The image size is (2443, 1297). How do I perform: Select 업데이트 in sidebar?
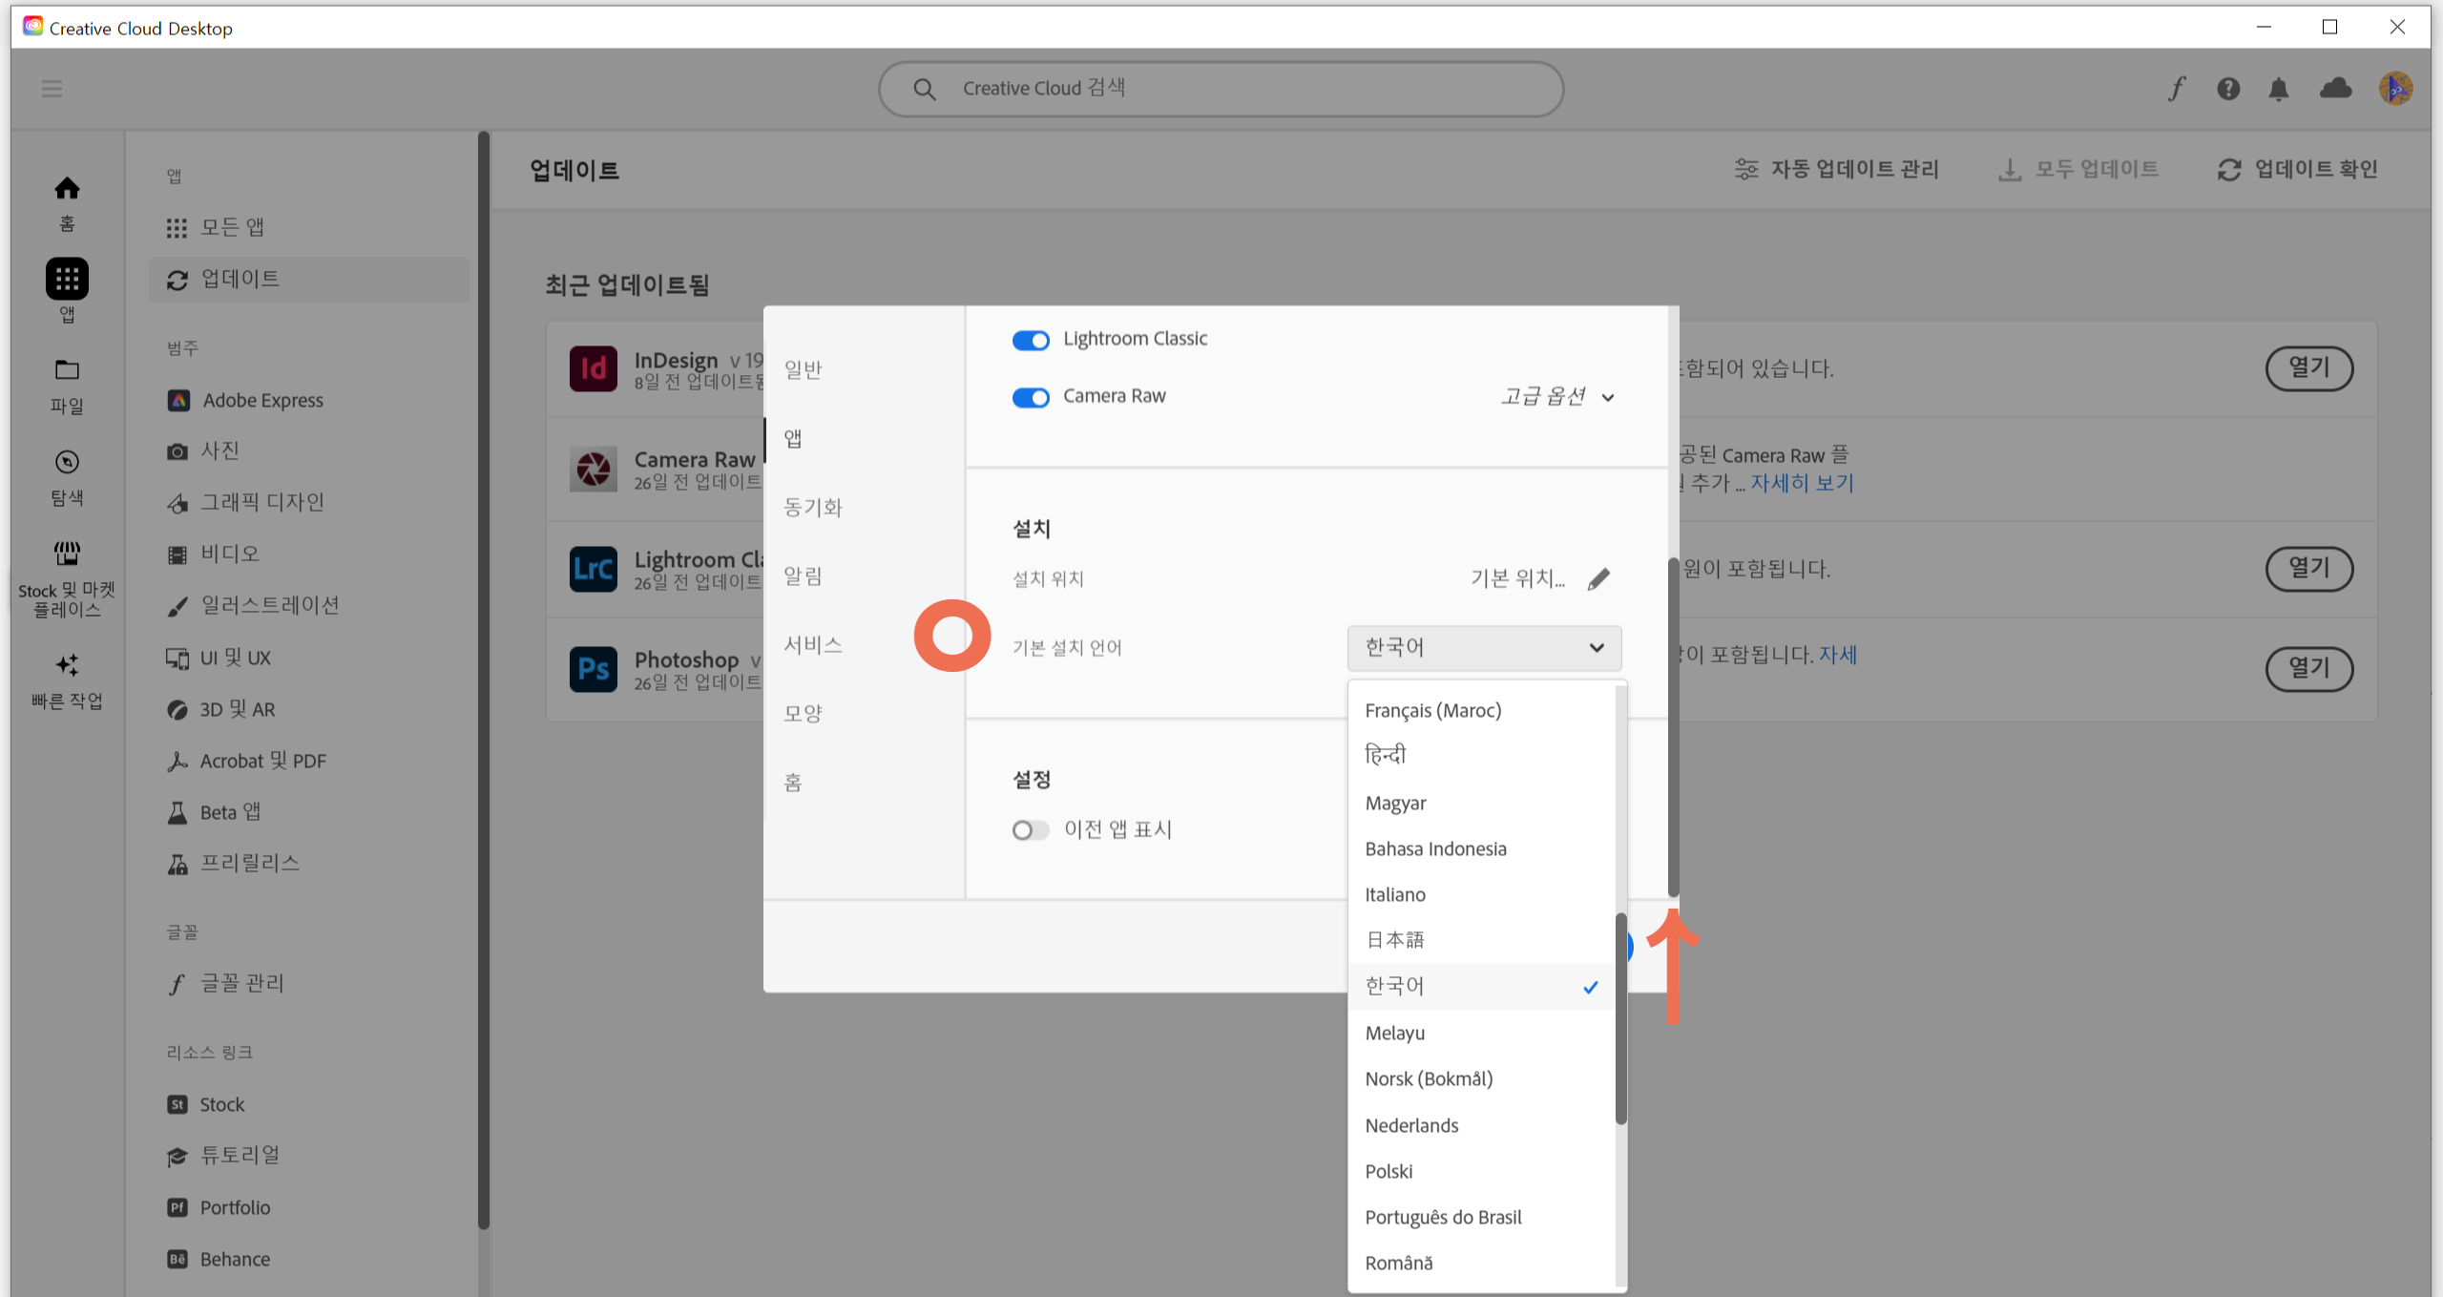pyautogui.click(x=309, y=279)
